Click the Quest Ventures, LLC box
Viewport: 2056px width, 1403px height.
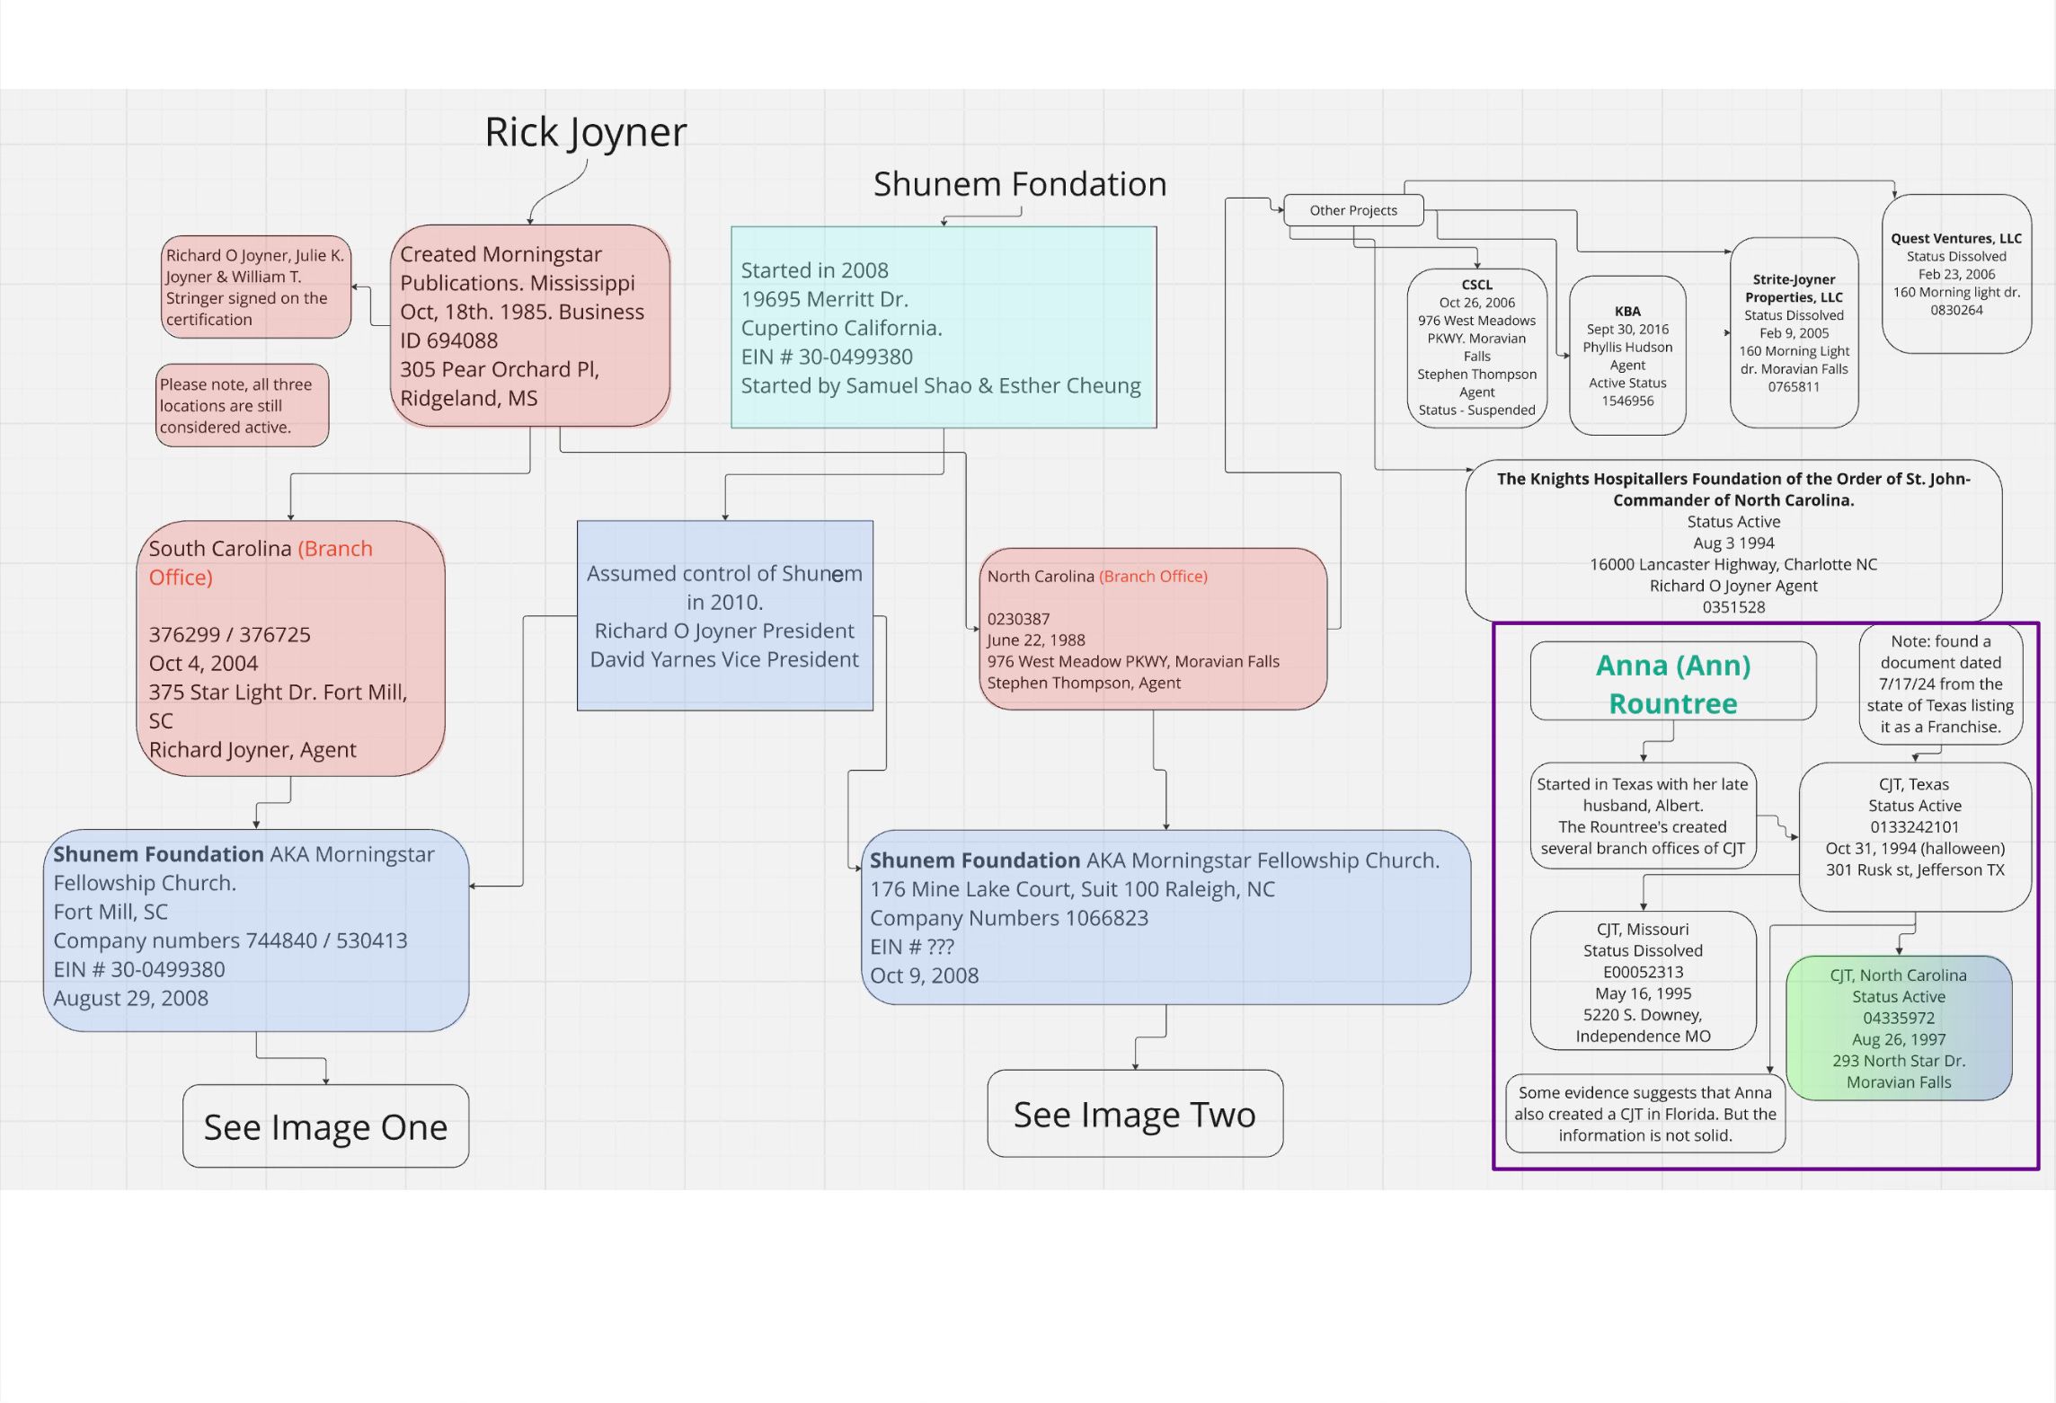[1955, 274]
